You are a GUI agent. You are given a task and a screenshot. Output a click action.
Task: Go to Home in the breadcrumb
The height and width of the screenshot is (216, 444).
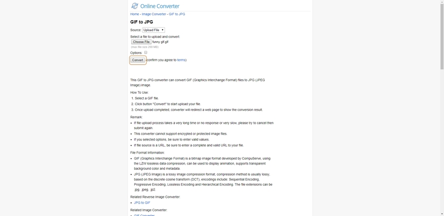[135, 14]
